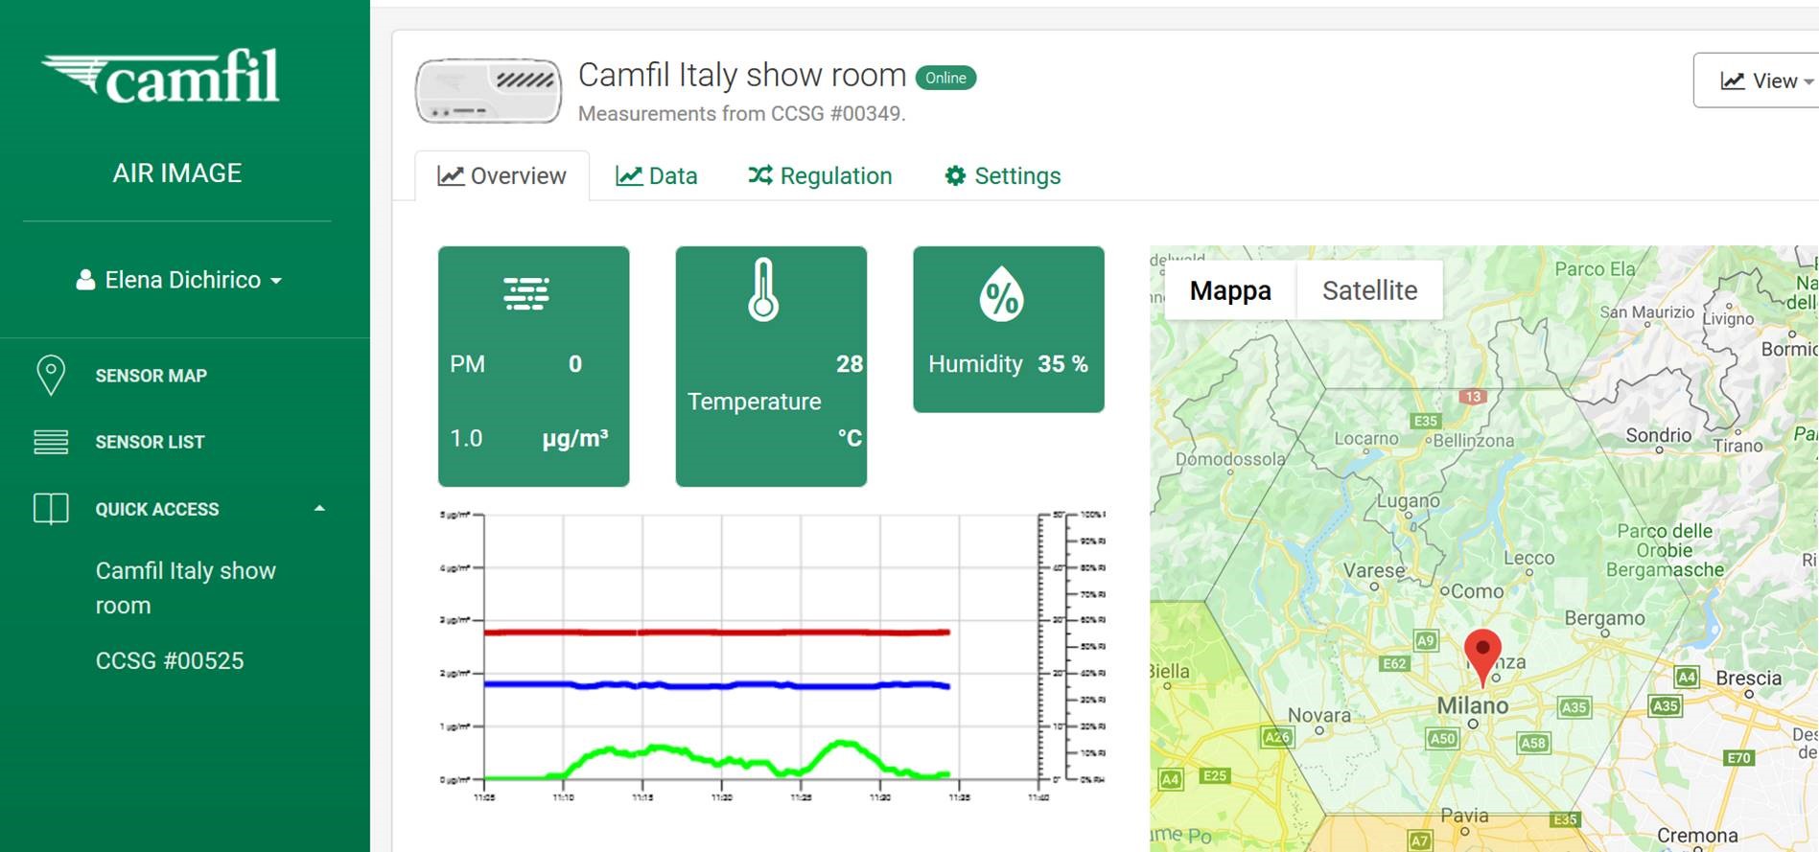Screen dimensions: 1819x852
Task: Collapse the Quick Access section arrow
Action: (x=320, y=509)
